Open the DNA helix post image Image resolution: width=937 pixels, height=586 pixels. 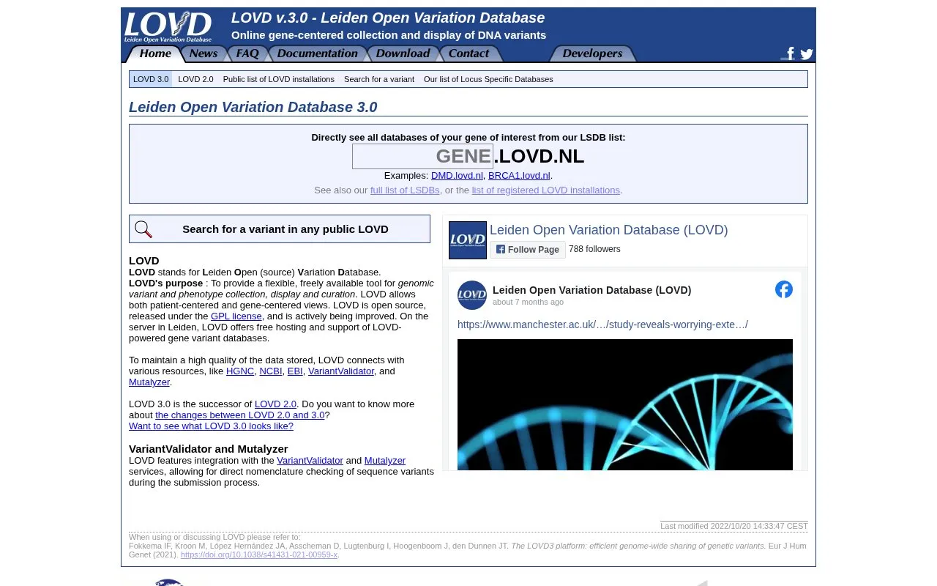(x=625, y=404)
